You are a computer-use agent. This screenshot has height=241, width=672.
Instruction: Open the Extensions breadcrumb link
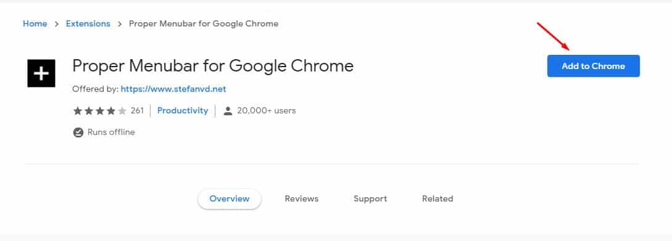tap(88, 24)
